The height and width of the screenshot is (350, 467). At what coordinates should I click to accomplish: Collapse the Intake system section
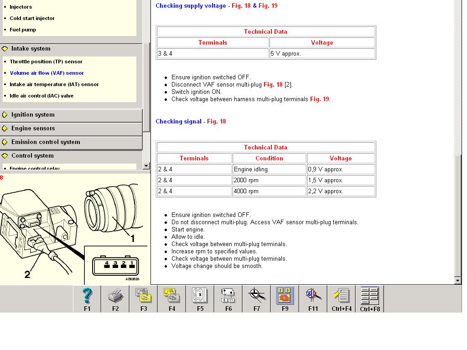pyautogui.click(x=31, y=49)
